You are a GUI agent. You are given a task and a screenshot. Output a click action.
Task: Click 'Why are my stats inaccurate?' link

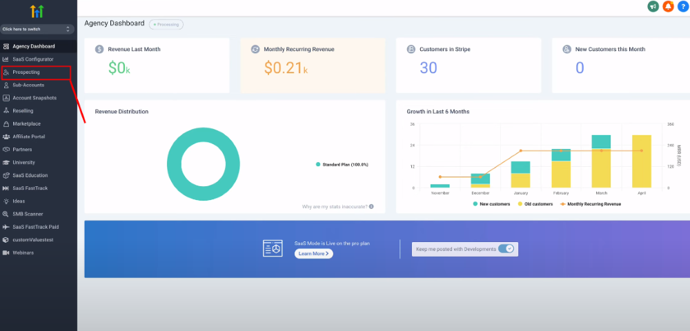point(335,207)
